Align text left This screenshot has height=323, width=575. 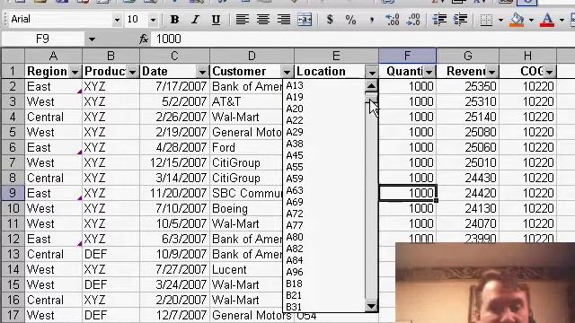(242, 20)
